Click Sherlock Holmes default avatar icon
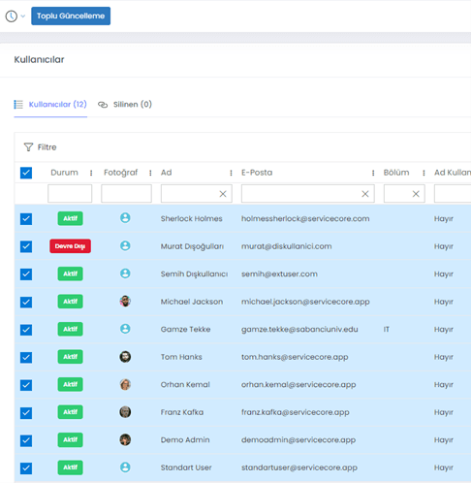The height and width of the screenshot is (483, 471). pyautogui.click(x=125, y=218)
